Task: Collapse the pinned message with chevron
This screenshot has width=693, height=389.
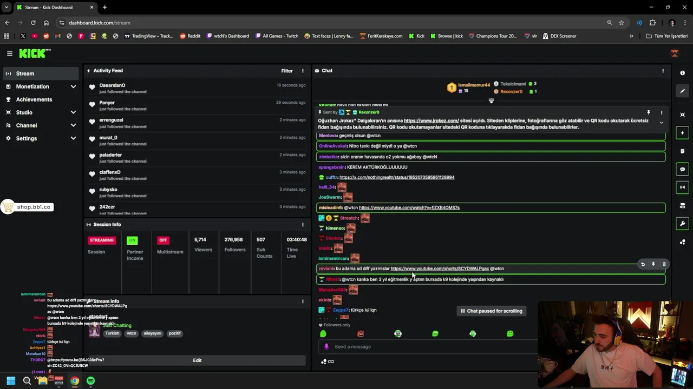Action: (661, 123)
